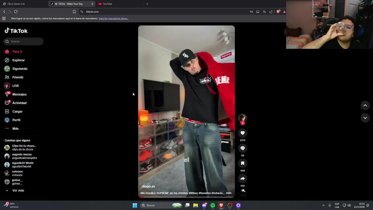The width and height of the screenshot is (373, 210).
Task: Close the TikTok browser tab
Action: [92, 4]
